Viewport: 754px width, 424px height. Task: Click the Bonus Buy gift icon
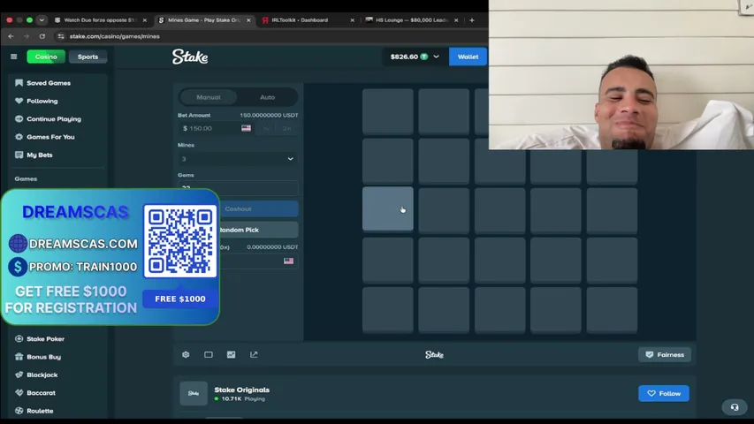[19, 357]
